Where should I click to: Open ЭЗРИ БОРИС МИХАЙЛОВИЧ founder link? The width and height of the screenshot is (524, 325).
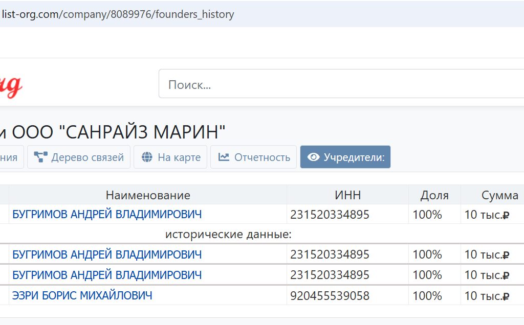pos(82,295)
